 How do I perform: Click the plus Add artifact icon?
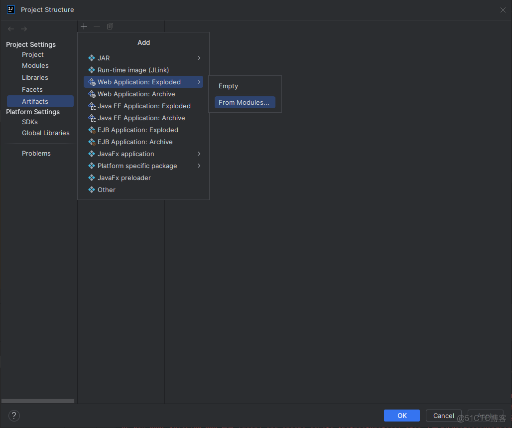tap(84, 26)
